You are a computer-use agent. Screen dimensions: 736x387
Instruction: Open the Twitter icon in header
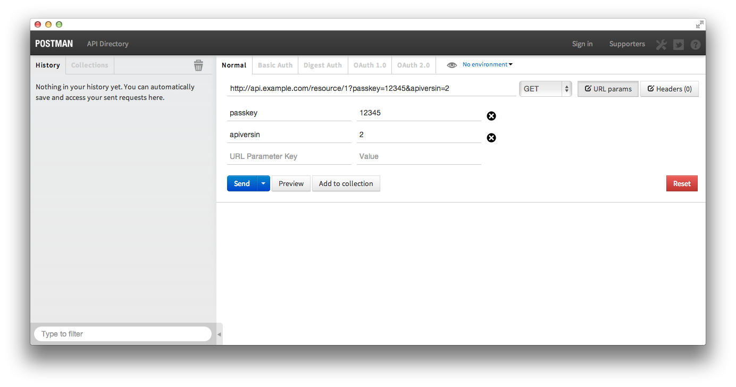coord(679,45)
